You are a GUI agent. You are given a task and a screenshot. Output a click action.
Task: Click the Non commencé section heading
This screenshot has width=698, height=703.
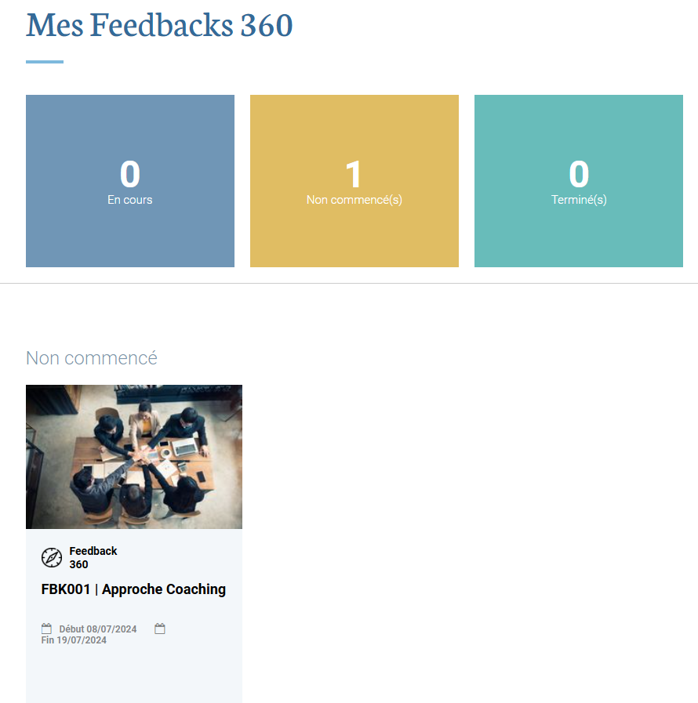tap(92, 358)
